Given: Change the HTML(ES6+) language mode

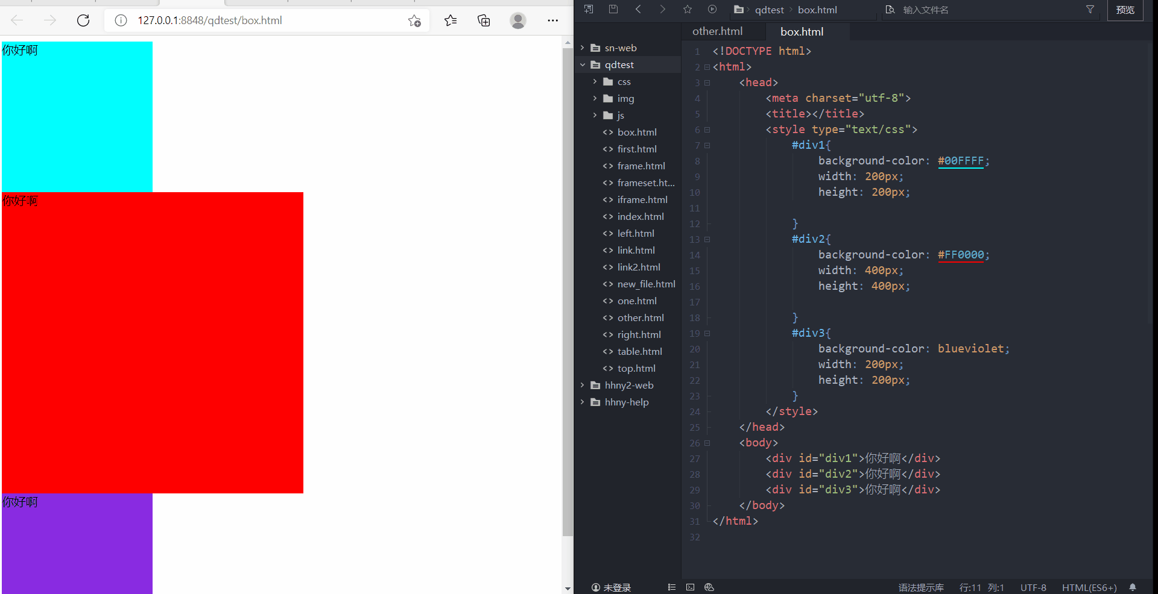Looking at the screenshot, I should pyautogui.click(x=1089, y=587).
